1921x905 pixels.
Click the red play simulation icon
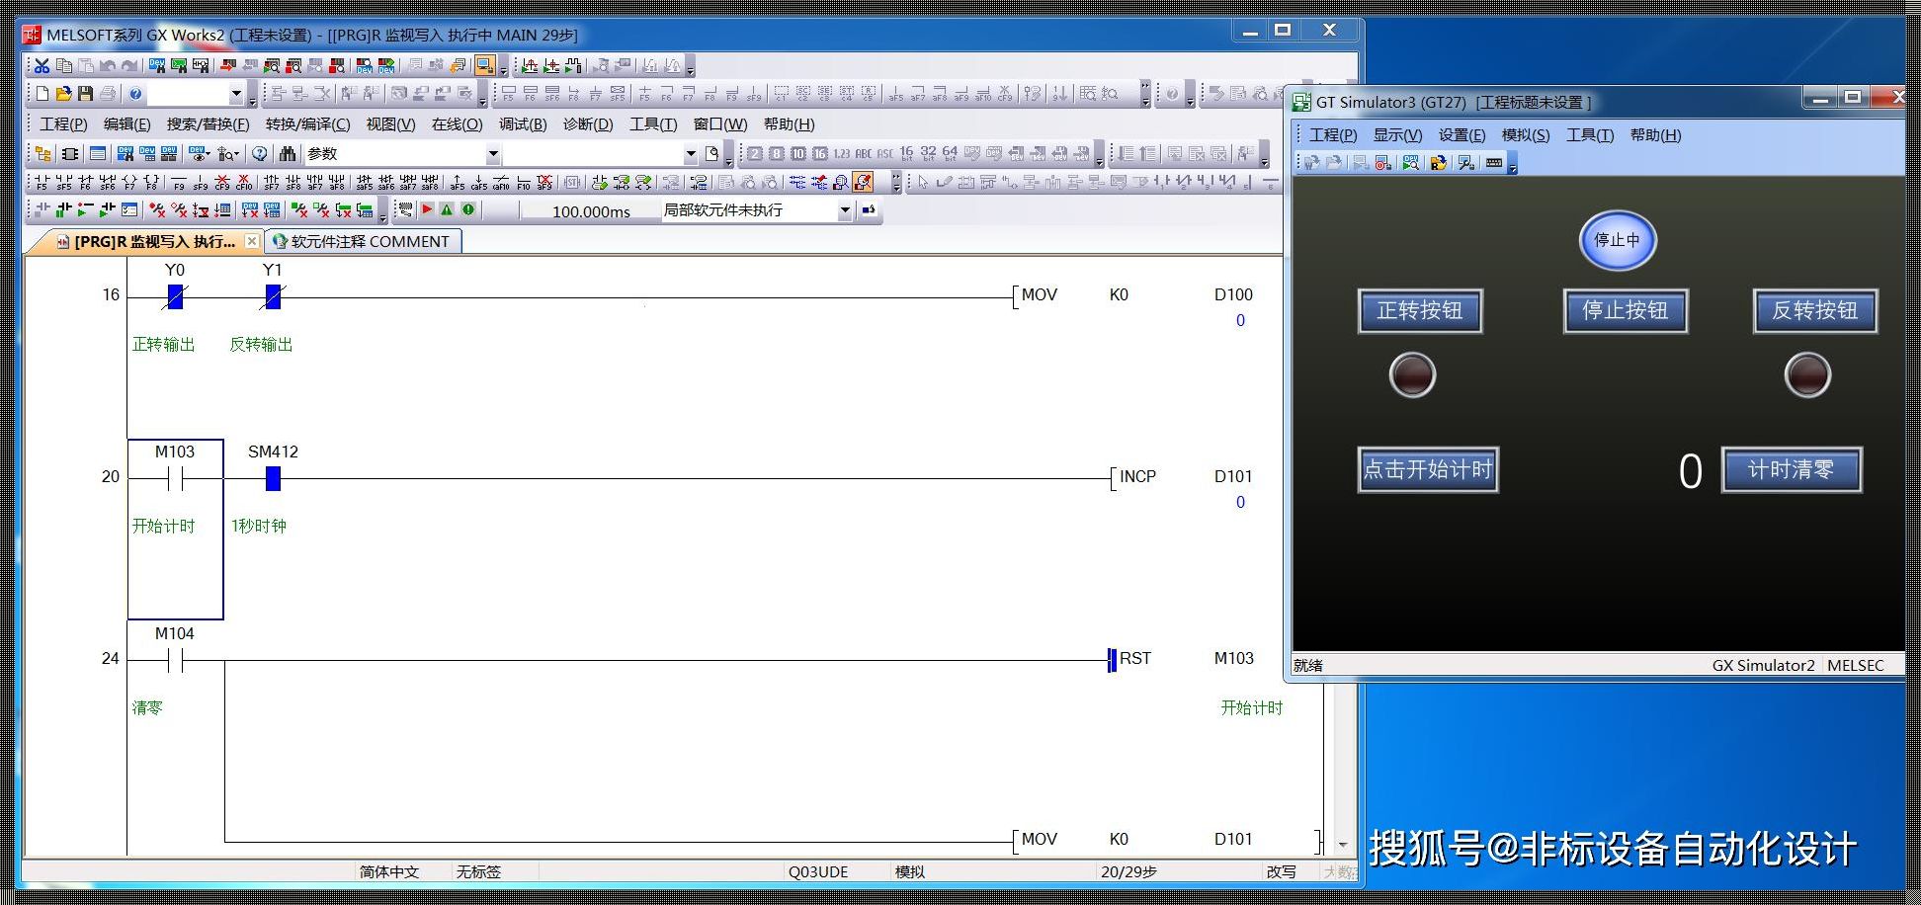click(x=427, y=209)
